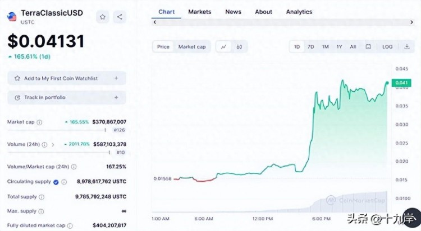
Task: Toggle LOG scale on chart
Action: tap(387, 46)
